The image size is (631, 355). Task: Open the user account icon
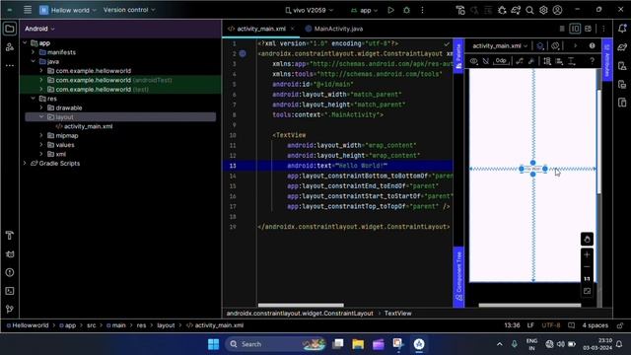click(x=557, y=11)
